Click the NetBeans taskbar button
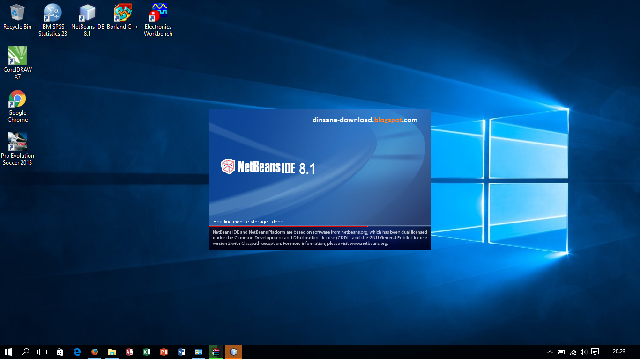The width and height of the screenshot is (640, 359). pyautogui.click(x=233, y=352)
